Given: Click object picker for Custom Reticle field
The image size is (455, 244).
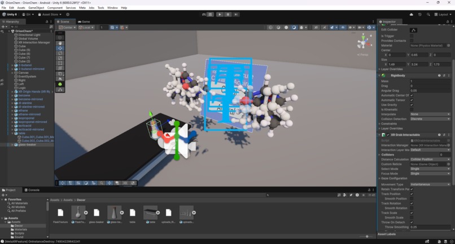Looking at the screenshot, I should pyautogui.click(x=448, y=164).
